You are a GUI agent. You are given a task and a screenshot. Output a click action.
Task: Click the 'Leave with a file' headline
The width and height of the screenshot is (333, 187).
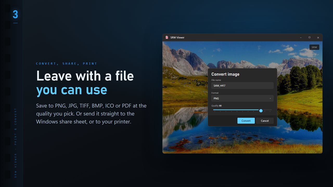pos(85,76)
